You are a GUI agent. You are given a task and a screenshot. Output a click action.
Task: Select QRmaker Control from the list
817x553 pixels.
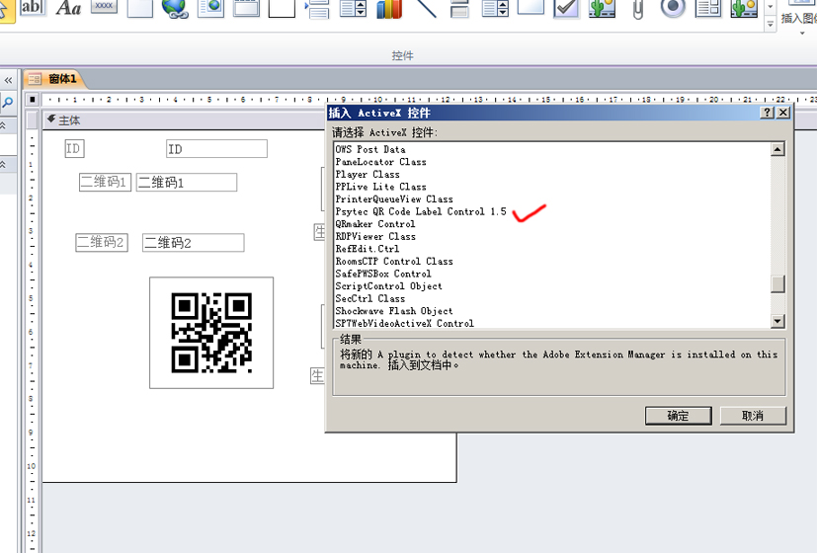point(375,224)
